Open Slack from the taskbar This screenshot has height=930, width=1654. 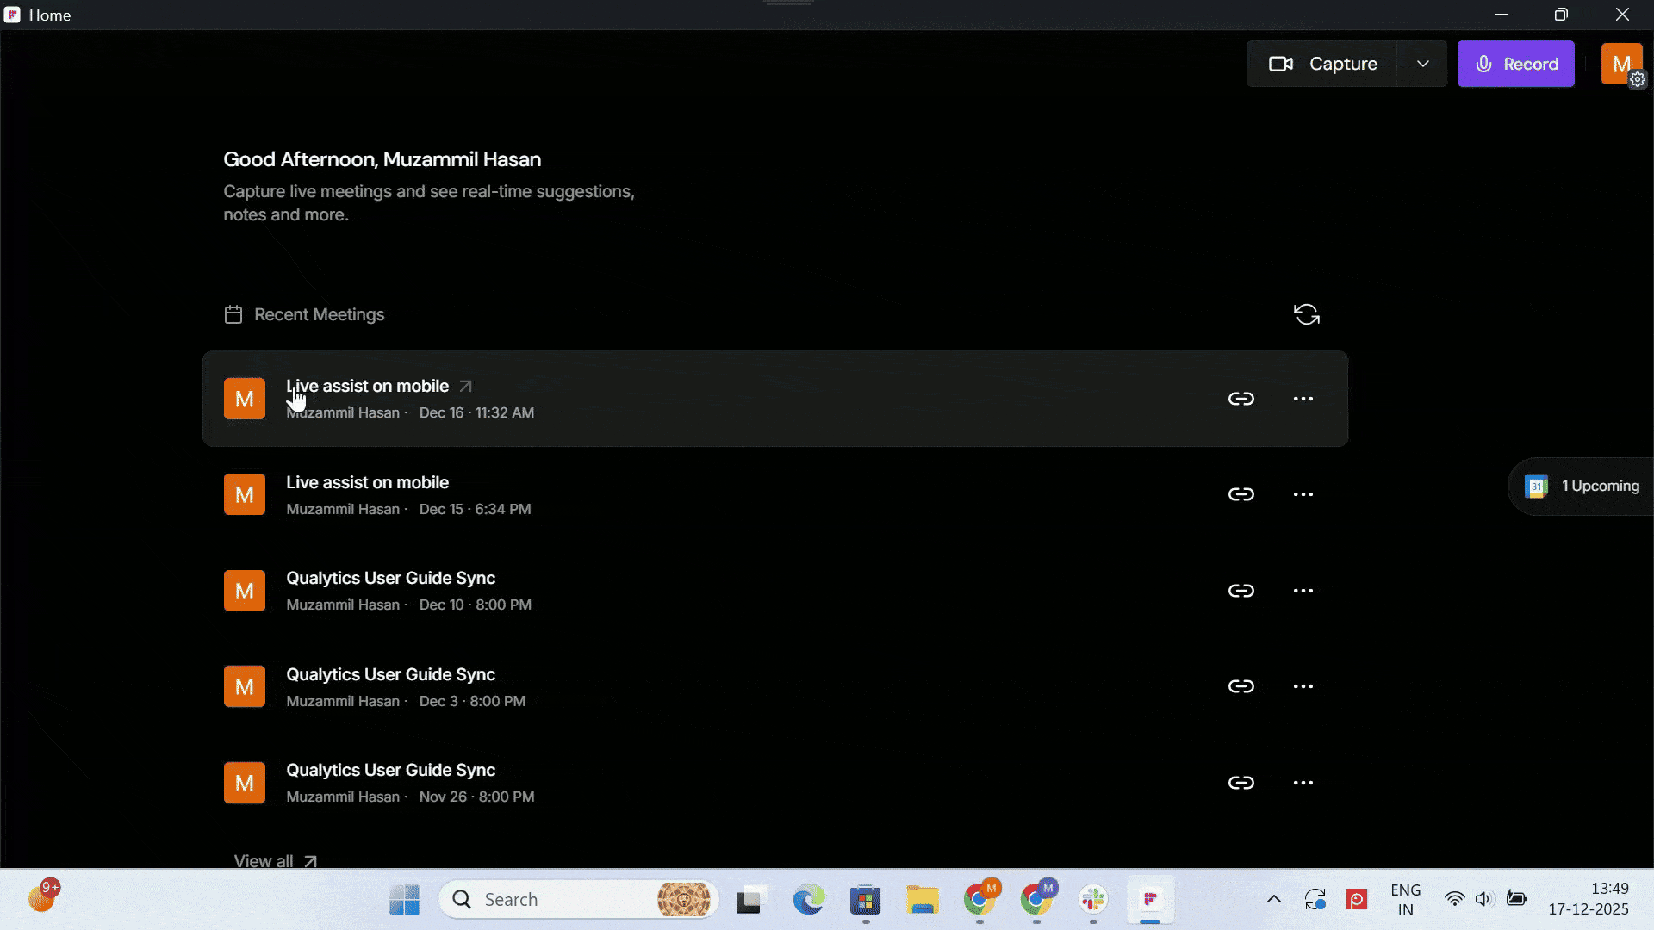1093,900
